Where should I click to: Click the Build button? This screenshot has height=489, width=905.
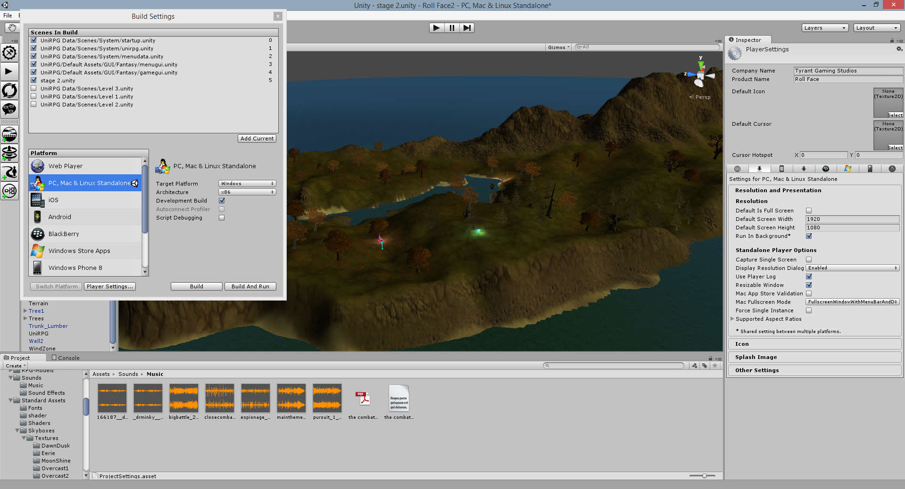click(x=197, y=286)
